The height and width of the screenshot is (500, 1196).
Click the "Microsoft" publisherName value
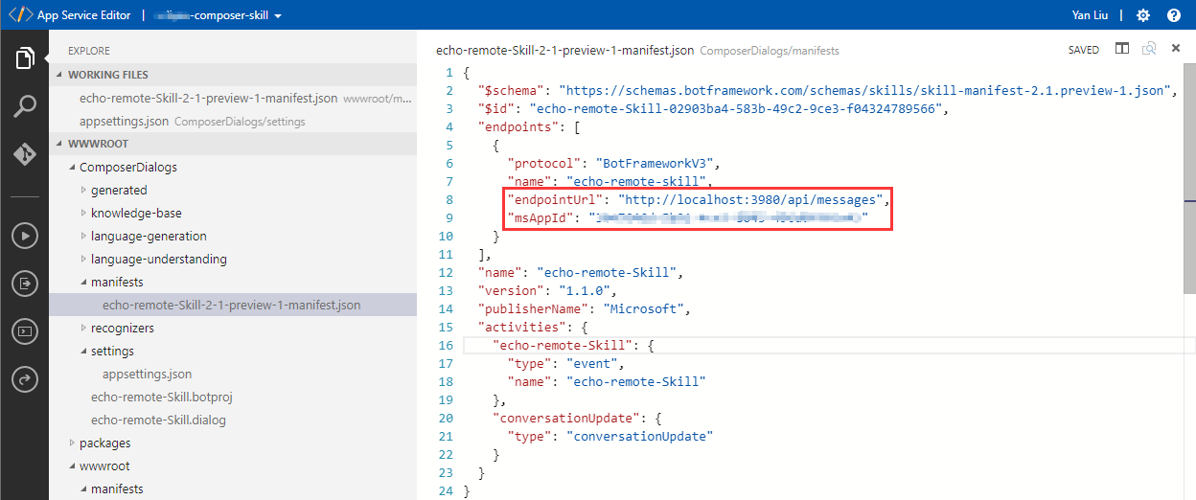pos(643,308)
